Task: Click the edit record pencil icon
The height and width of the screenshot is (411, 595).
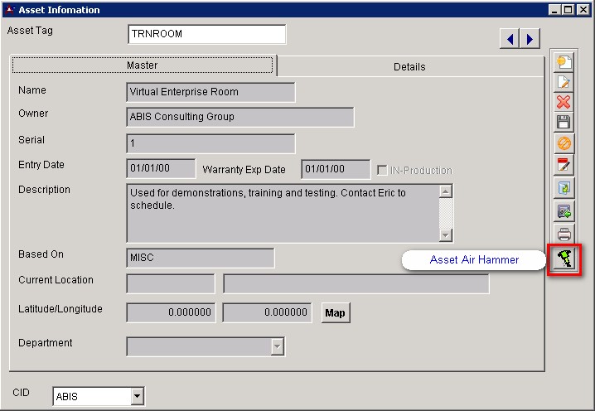Action: tap(564, 82)
